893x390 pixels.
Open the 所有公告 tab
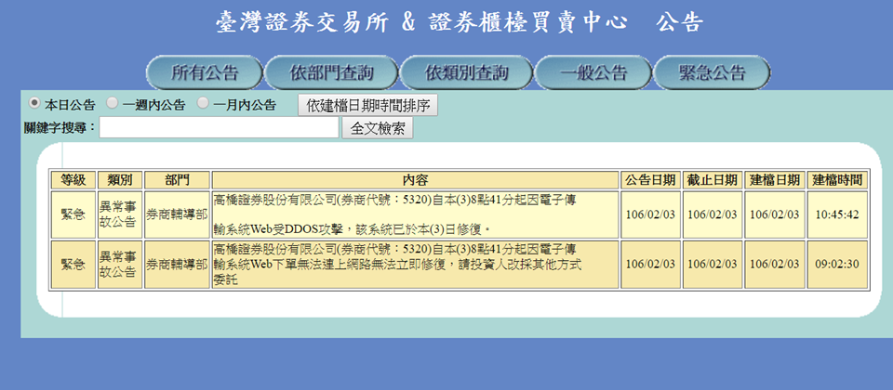pyautogui.click(x=205, y=72)
